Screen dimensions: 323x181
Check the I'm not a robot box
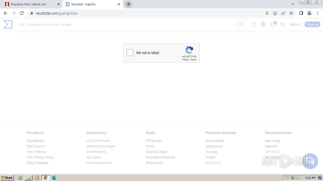click(x=130, y=53)
